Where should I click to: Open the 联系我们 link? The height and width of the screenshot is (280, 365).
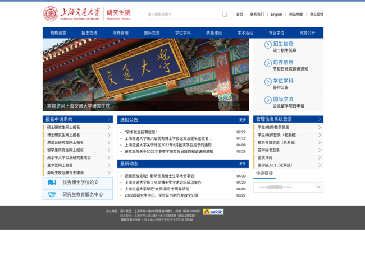pyautogui.click(x=257, y=15)
